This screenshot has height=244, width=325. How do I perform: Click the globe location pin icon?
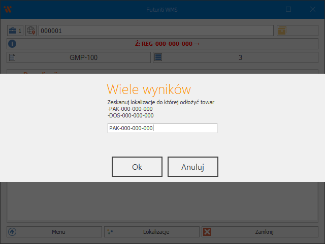[x=31, y=30]
